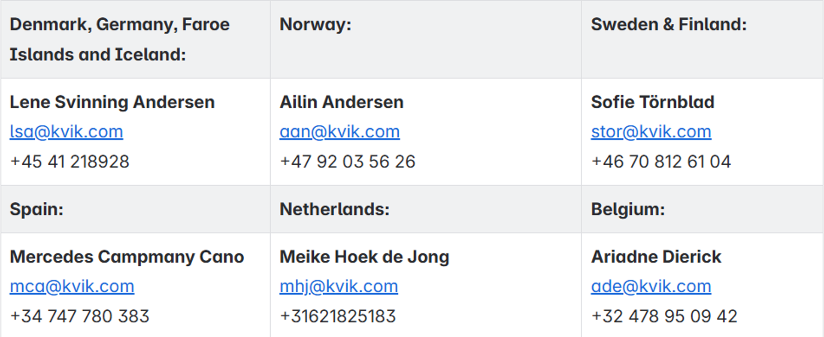The width and height of the screenshot is (824, 337).
Task: Open Ariadne Dierick's ade@kvik.com email link
Action: click(651, 286)
